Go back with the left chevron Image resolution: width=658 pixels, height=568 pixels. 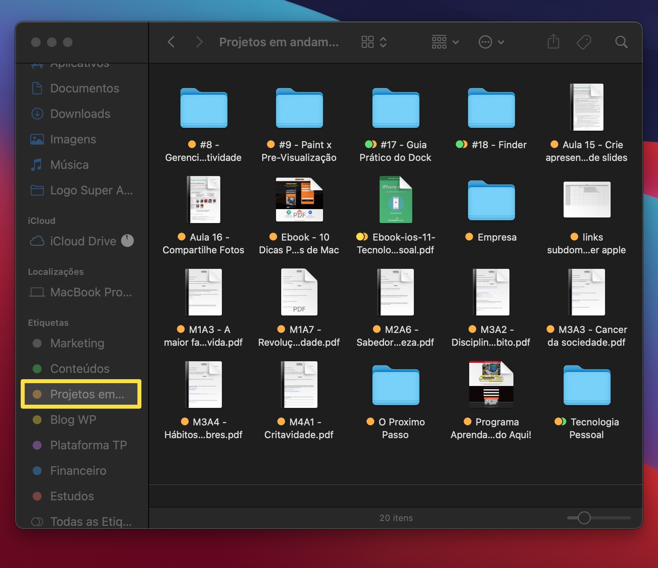(x=171, y=42)
